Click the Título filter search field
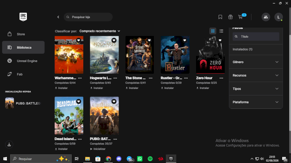 (256, 37)
